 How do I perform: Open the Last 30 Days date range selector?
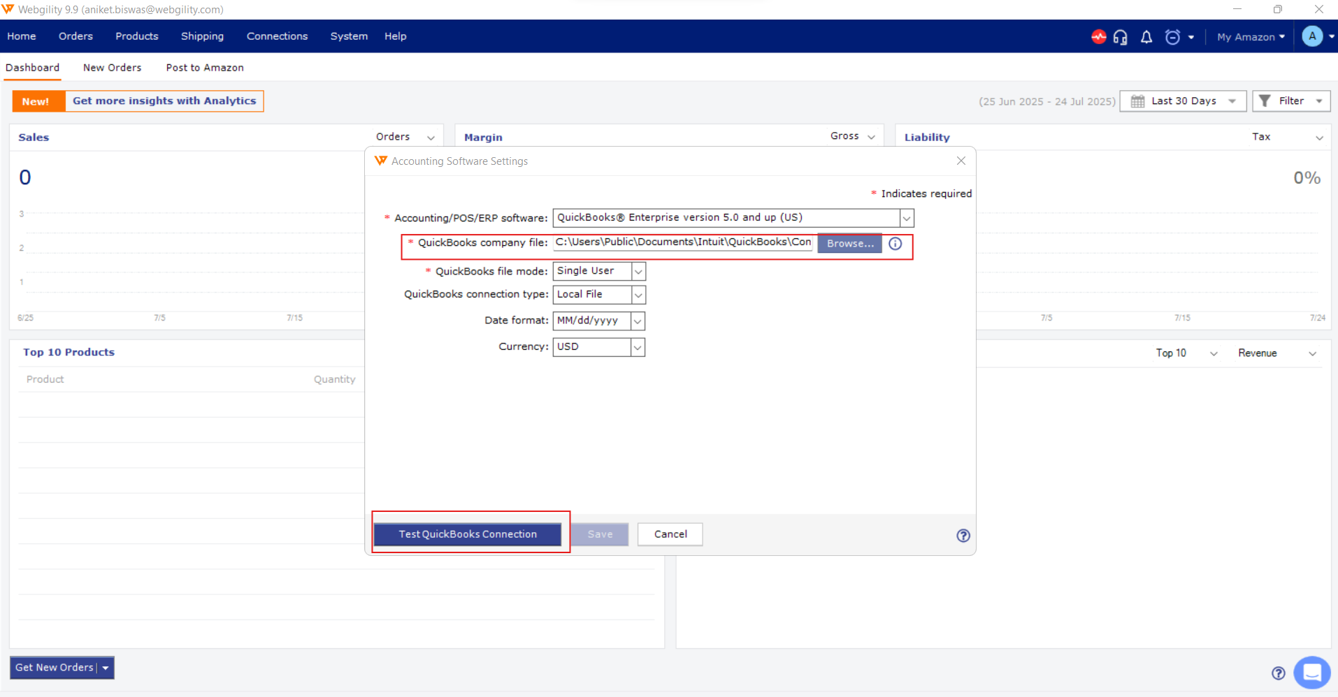click(1183, 101)
